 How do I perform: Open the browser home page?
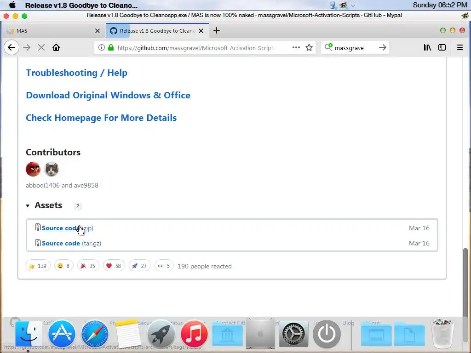tap(56, 47)
